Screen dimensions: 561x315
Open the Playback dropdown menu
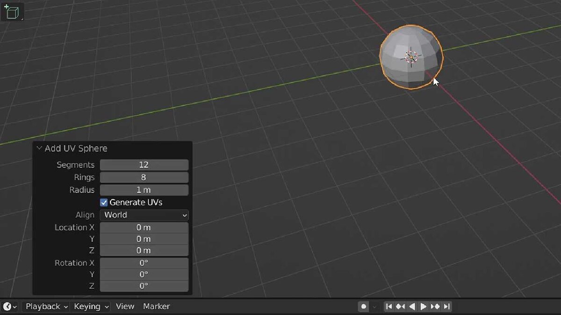click(46, 307)
